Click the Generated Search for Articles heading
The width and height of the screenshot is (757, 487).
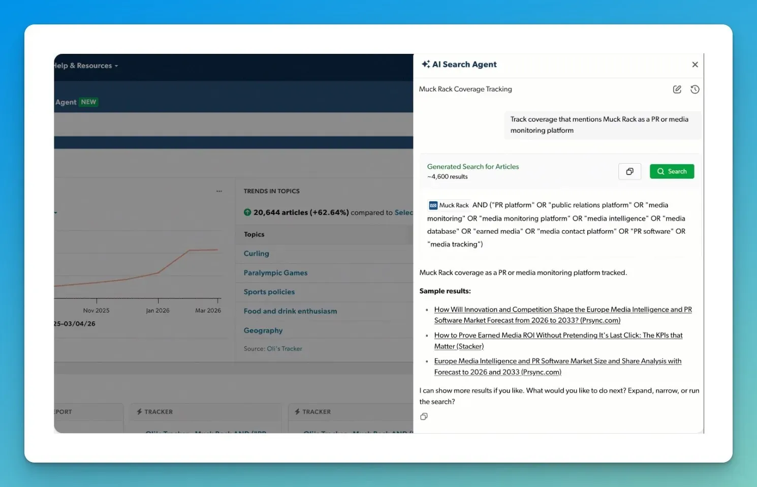tap(472, 167)
